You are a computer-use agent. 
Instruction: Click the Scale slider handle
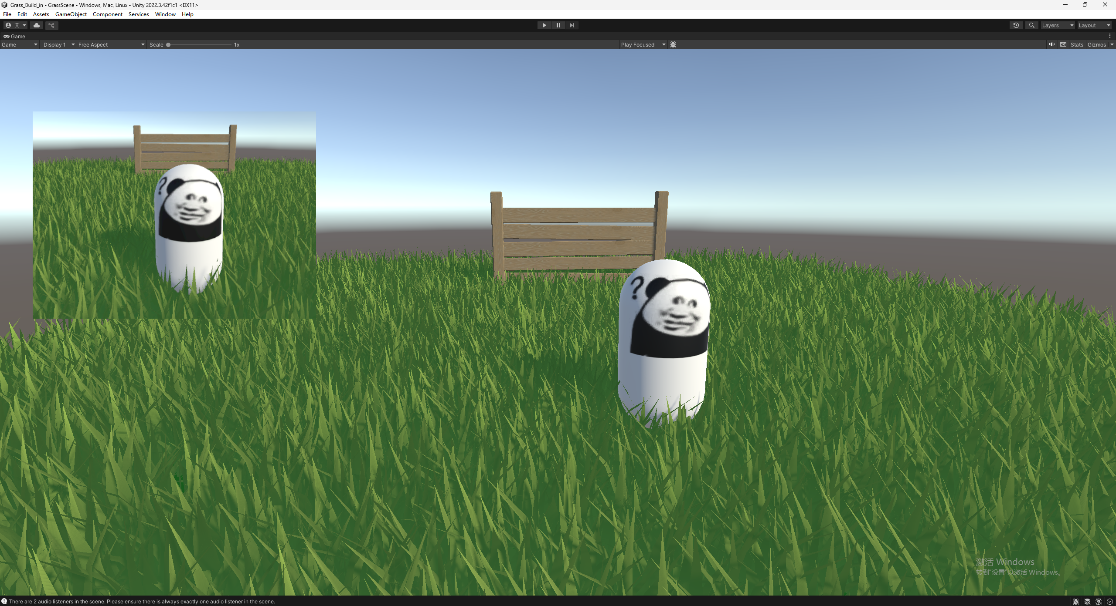click(x=168, y=44)
